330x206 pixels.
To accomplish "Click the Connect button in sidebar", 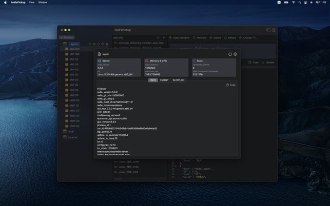I will 67,37.
